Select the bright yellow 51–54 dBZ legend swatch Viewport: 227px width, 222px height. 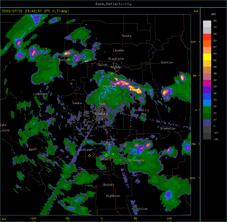[207, 57]
